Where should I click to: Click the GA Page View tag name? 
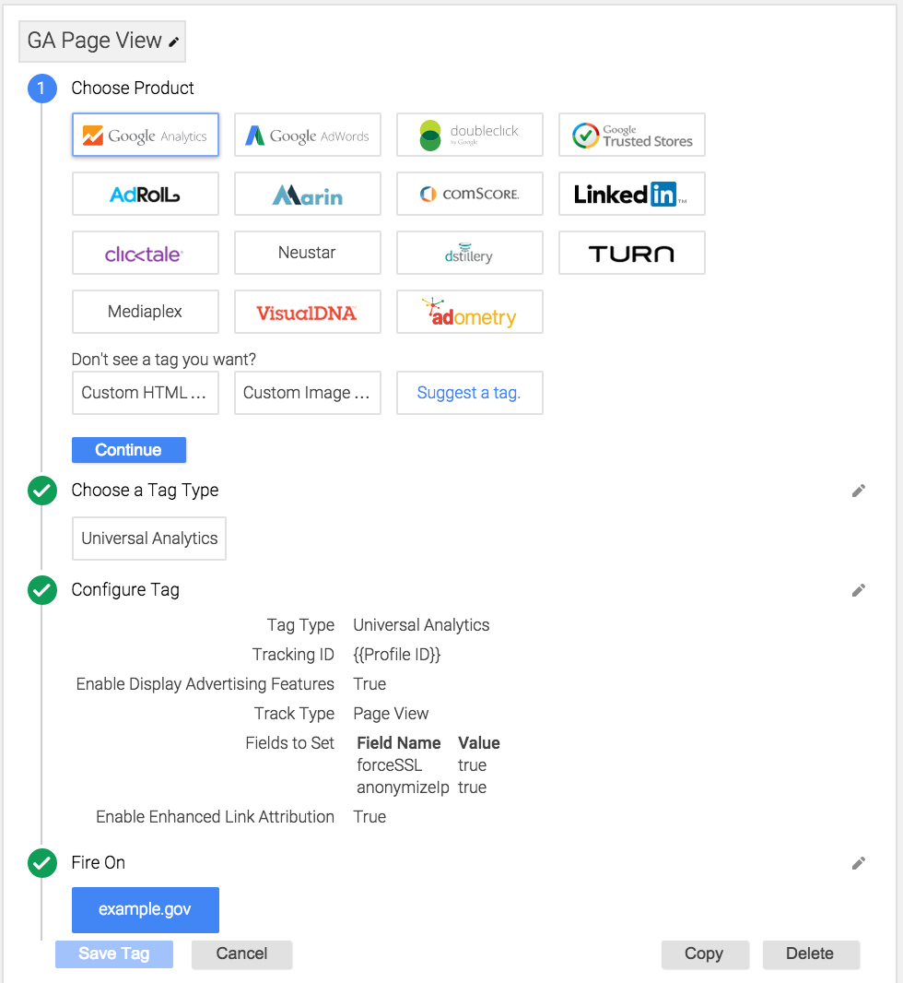pos(95,41)
